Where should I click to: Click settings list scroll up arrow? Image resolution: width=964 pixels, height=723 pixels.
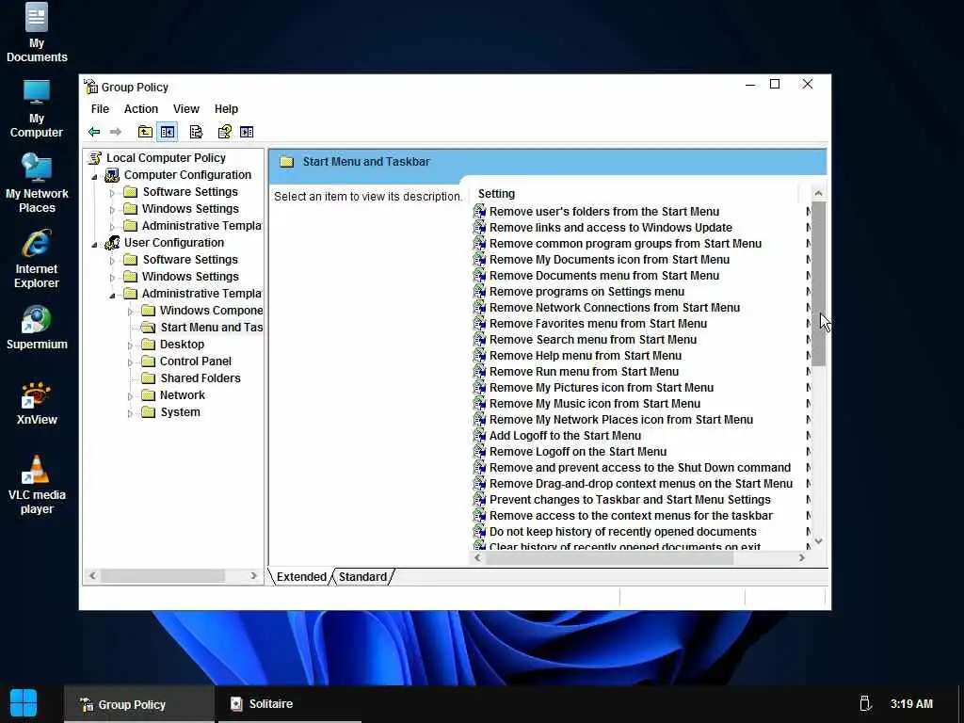818,194
